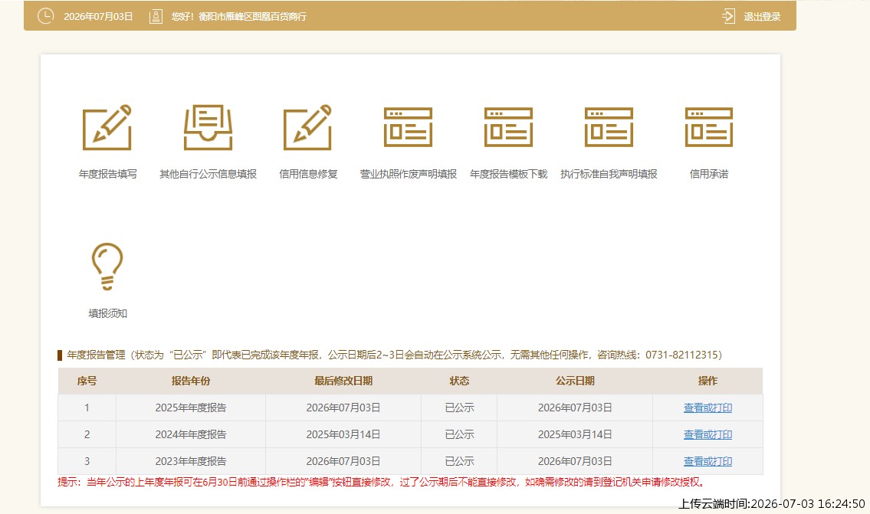Open 查看或打印 for the 2024年年度报告
The height and width of the screenshot is (514, 870).
tap(707, 434)
